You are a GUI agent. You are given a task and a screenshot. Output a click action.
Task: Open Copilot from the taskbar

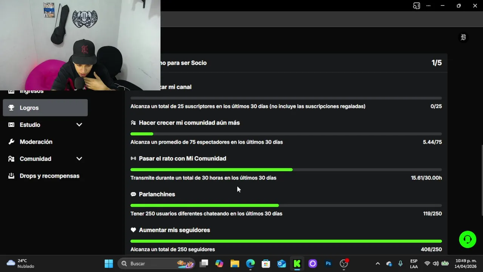coord(219,263)
